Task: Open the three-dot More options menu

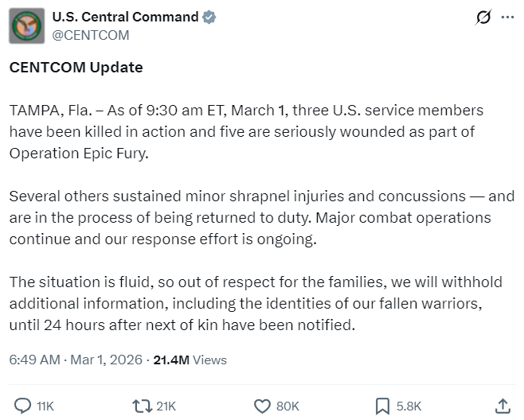Action: [x=507, y=17]
